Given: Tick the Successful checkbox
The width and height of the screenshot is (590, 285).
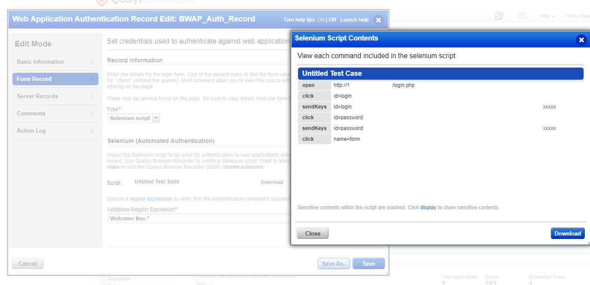Looking at the screenshot, I should [103, 279].
